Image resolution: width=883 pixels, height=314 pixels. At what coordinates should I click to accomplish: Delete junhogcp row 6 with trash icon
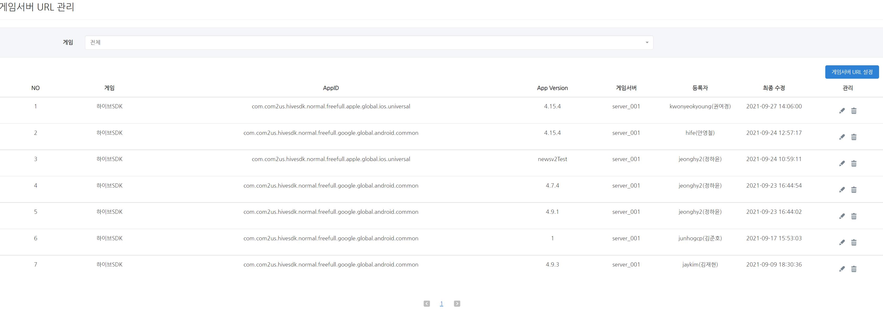click(854, 243)
